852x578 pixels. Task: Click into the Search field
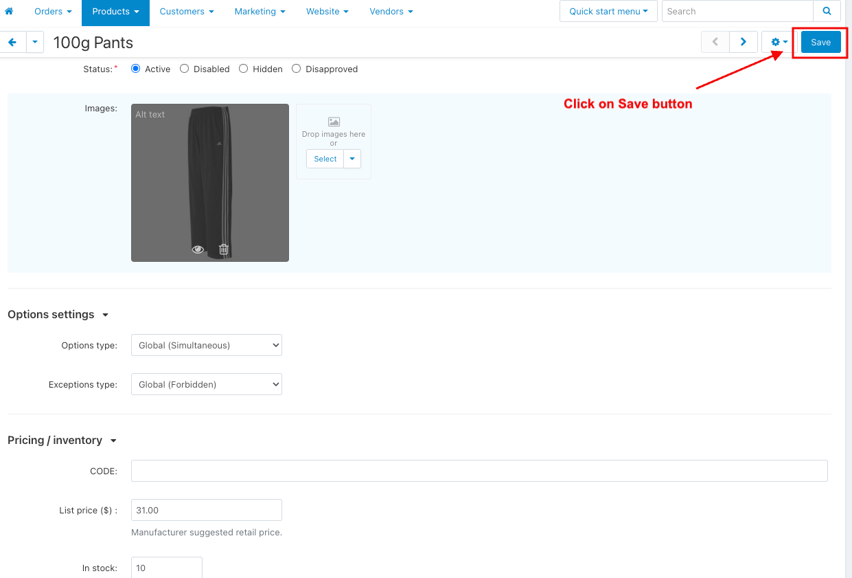[737, 11]
